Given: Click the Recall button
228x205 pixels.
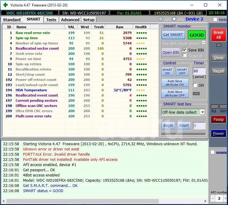Looking at the screenshot, I should (x=218, y=71).
